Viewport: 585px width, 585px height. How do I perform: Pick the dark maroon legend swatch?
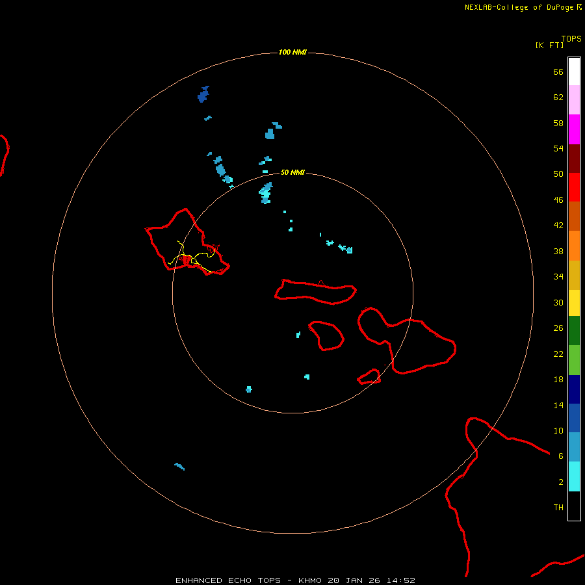coord(574,159)
